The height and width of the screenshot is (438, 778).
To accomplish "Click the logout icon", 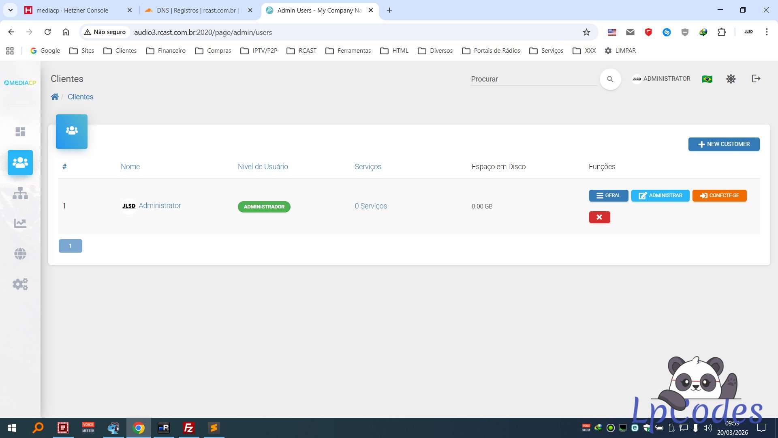I will (756, 79).
